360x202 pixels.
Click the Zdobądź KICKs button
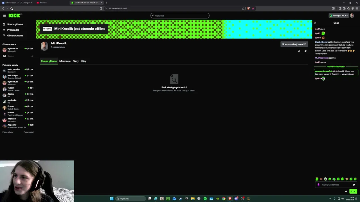[x=339, y=16]
